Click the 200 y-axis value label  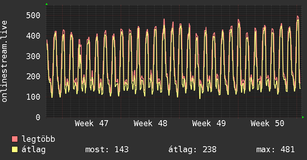[33, 77]
